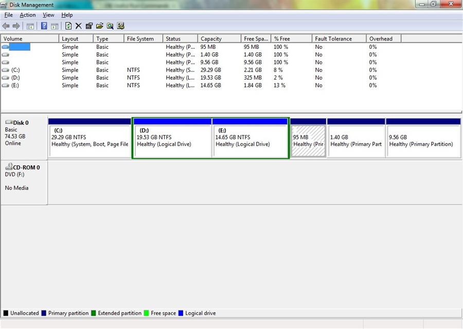Select the (D:) partition in the disk map

[172, 137]
